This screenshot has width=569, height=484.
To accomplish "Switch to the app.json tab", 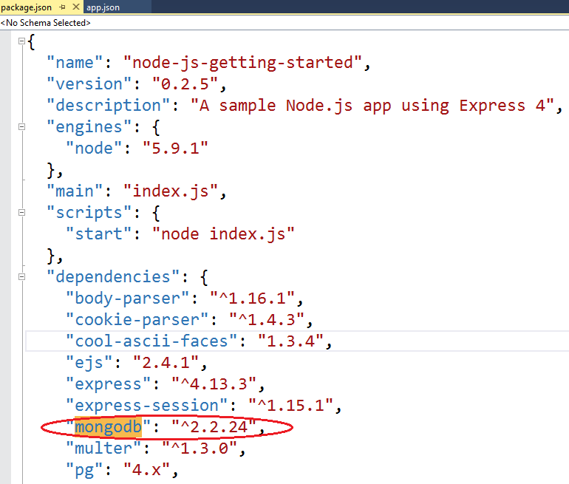I will pyautogui.click(x=103, y=7).
